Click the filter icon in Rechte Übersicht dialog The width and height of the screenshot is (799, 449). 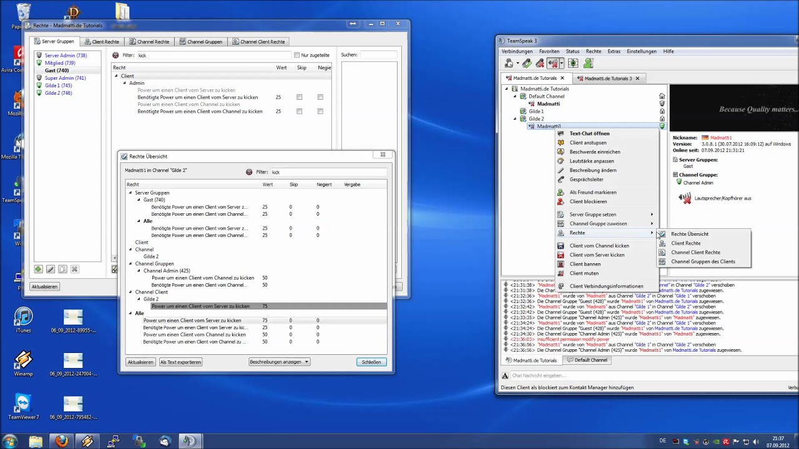click(249, 172)
